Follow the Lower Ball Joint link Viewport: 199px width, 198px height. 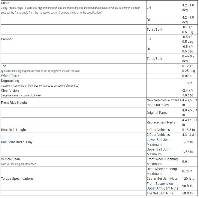click(159, 140)
